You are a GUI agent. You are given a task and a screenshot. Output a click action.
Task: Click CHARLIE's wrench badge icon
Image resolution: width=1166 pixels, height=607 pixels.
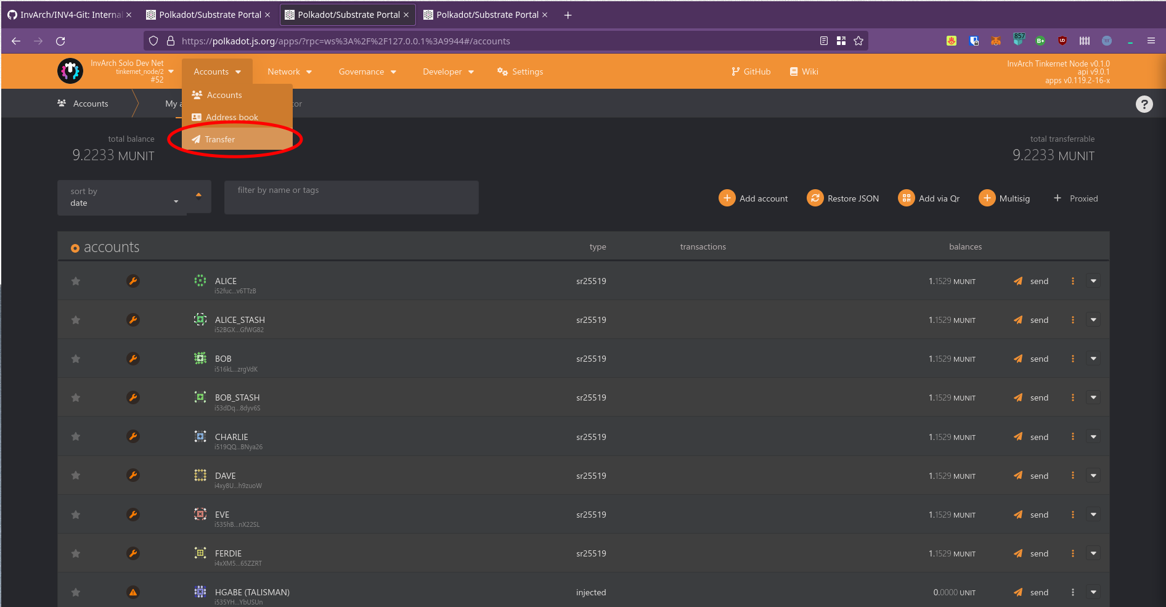pos(132,436)
